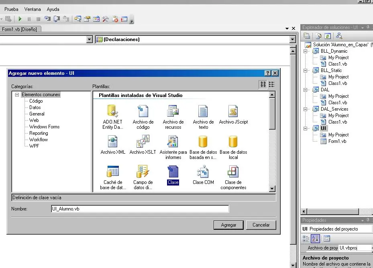
Task: Click the Solution Explorer horizontal scrollbar thumb
Action: pyautogui.click(x=333, y=212)
